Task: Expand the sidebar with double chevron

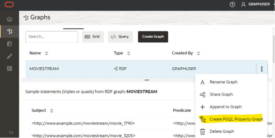Action: (x=11, y=132)
